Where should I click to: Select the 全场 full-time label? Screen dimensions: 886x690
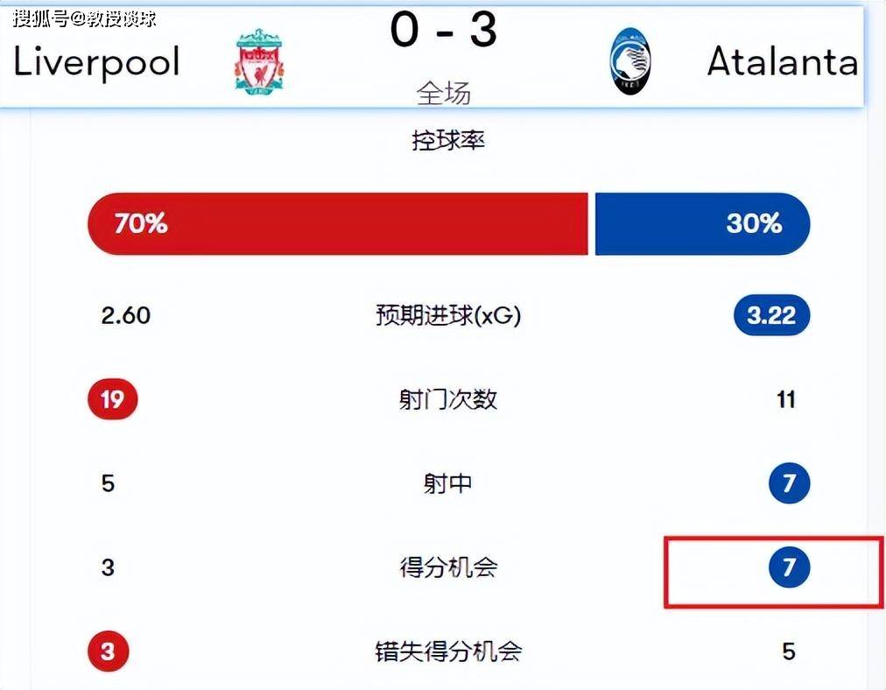click(444, 93)
